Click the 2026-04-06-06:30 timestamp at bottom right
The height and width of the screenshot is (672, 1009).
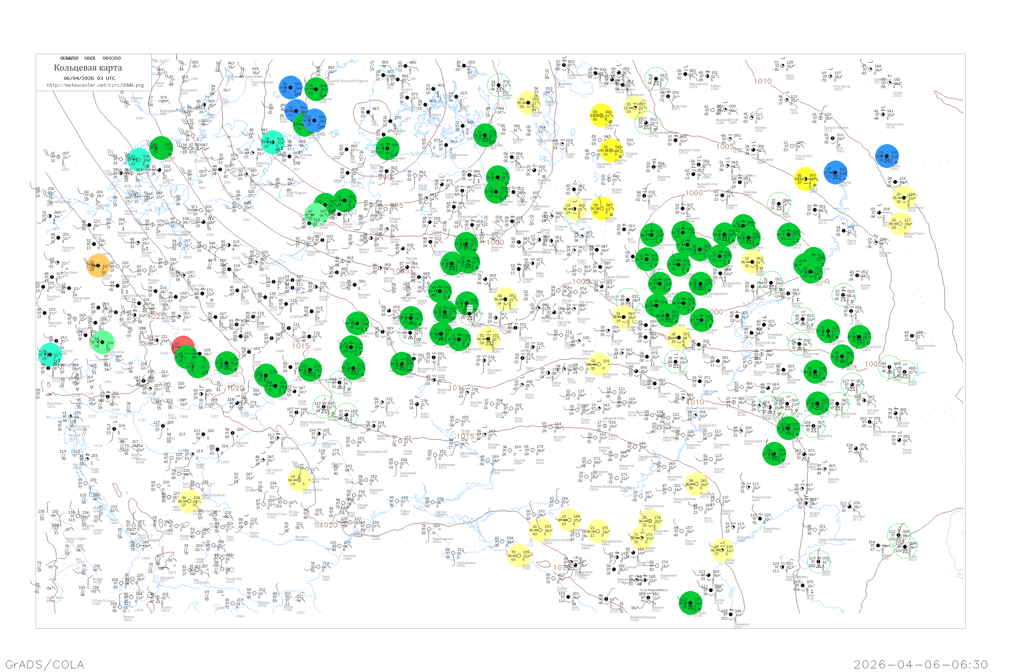click(x=921, y=664)
